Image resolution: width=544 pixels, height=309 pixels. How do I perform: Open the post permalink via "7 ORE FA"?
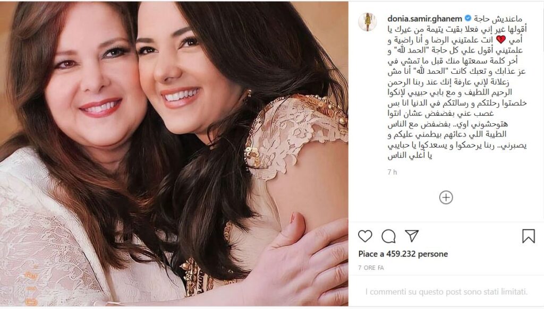click(x=371, y=268)
